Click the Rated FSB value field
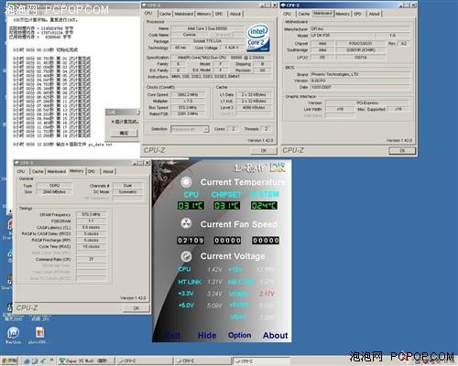 [x=188, y=113]
